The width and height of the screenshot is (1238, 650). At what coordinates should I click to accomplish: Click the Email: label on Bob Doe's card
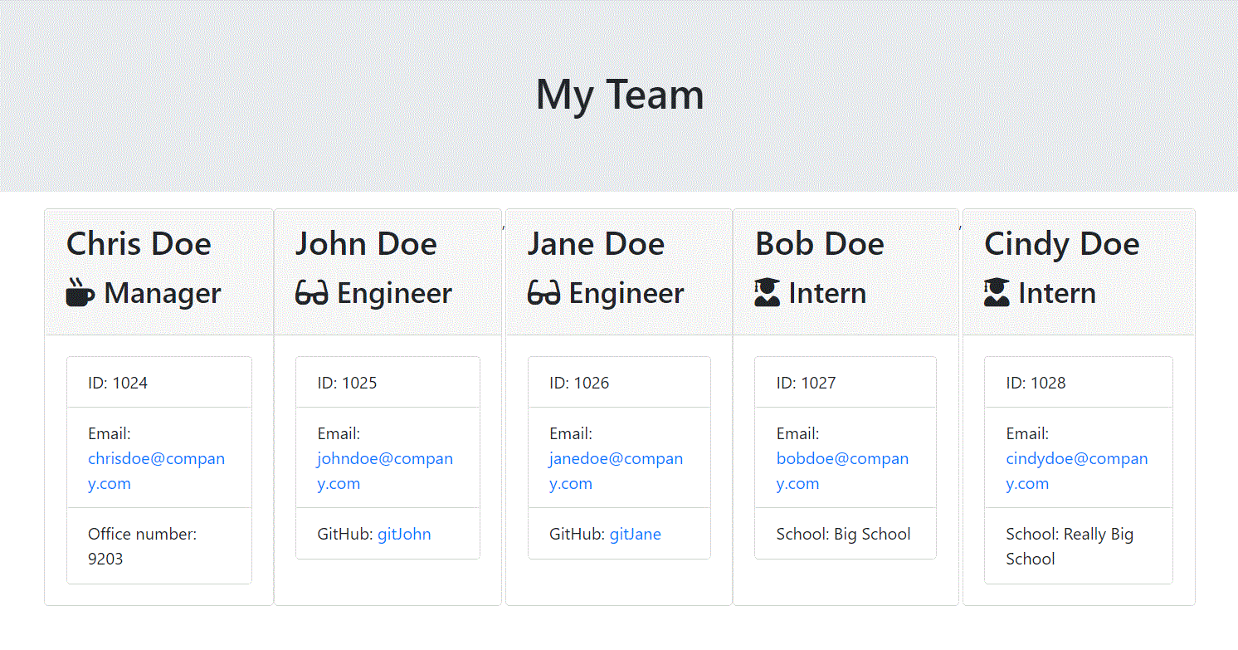click(798, 433)
